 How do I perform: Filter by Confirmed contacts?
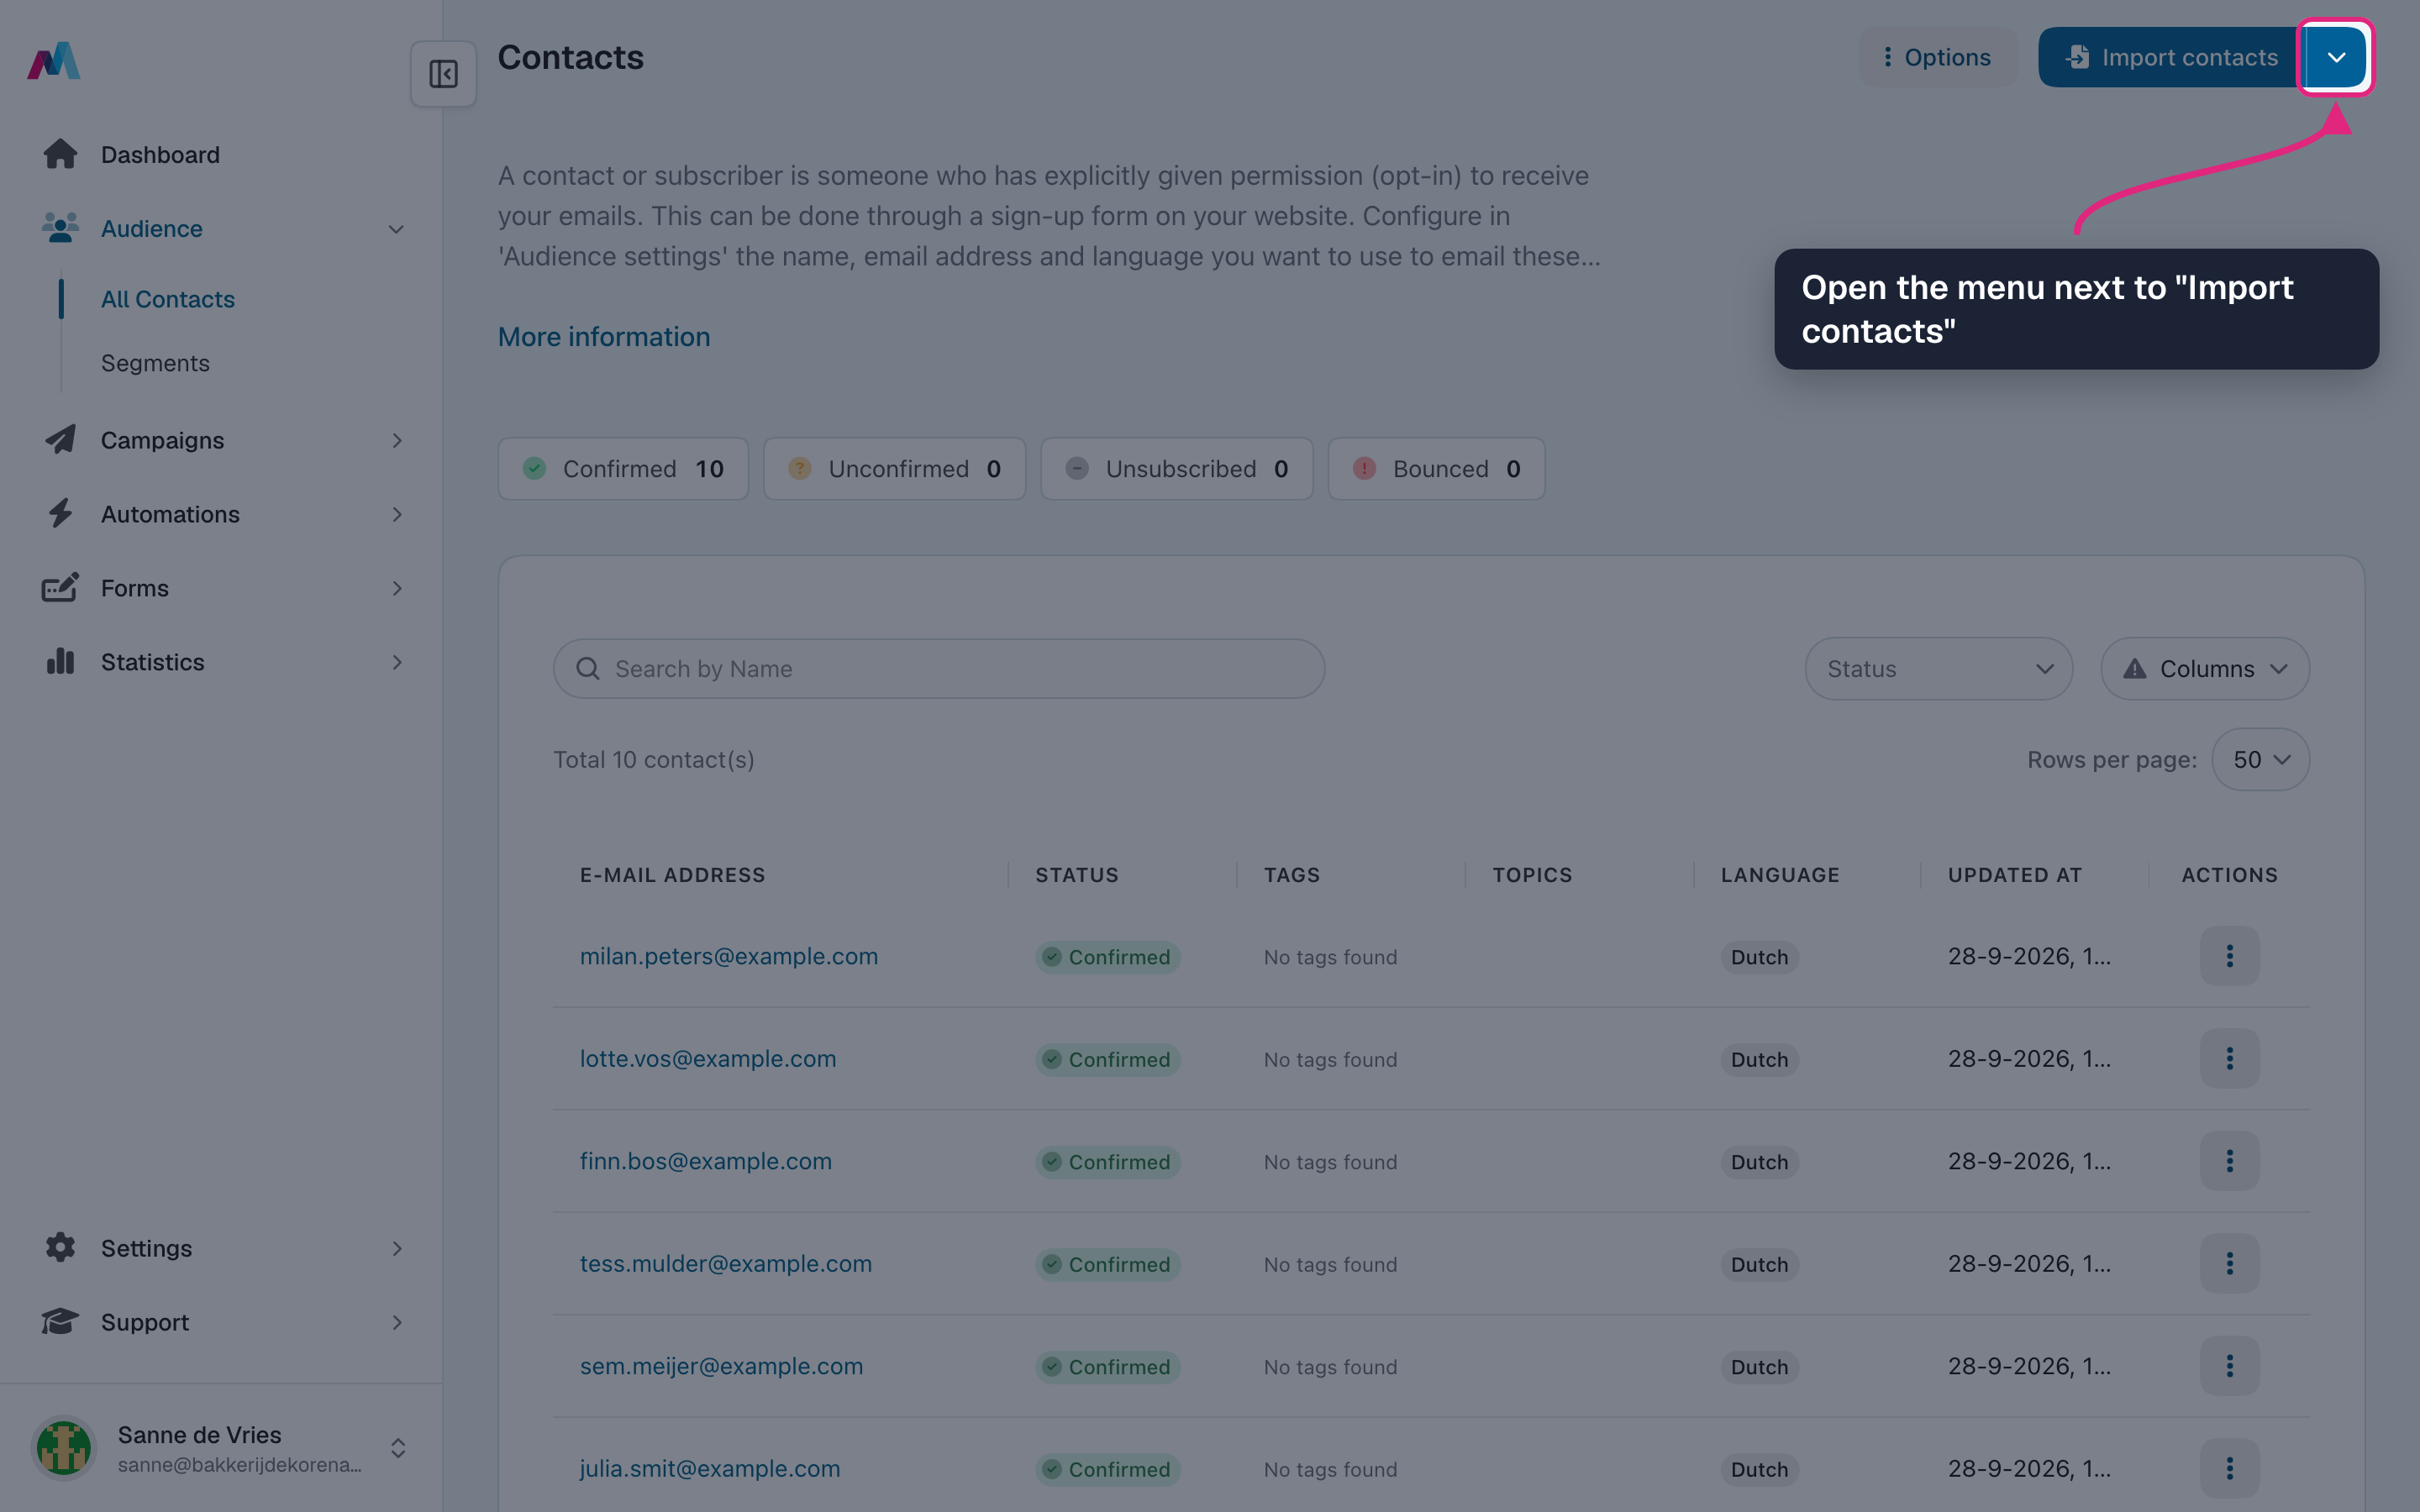(x=623, y=469)
